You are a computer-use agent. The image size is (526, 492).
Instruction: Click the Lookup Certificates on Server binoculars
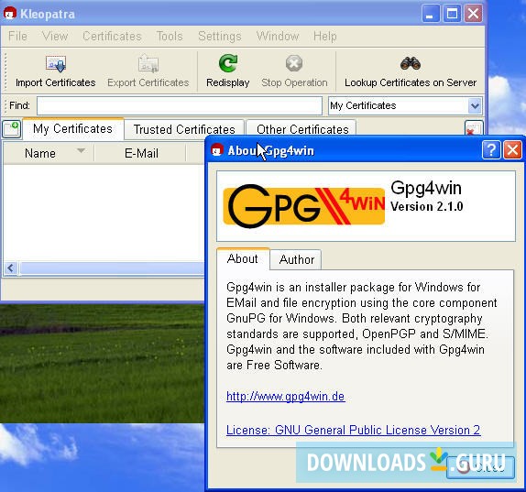coord(411,63)
